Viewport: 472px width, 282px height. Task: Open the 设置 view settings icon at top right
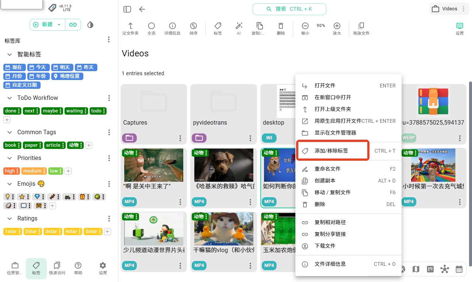459,29
